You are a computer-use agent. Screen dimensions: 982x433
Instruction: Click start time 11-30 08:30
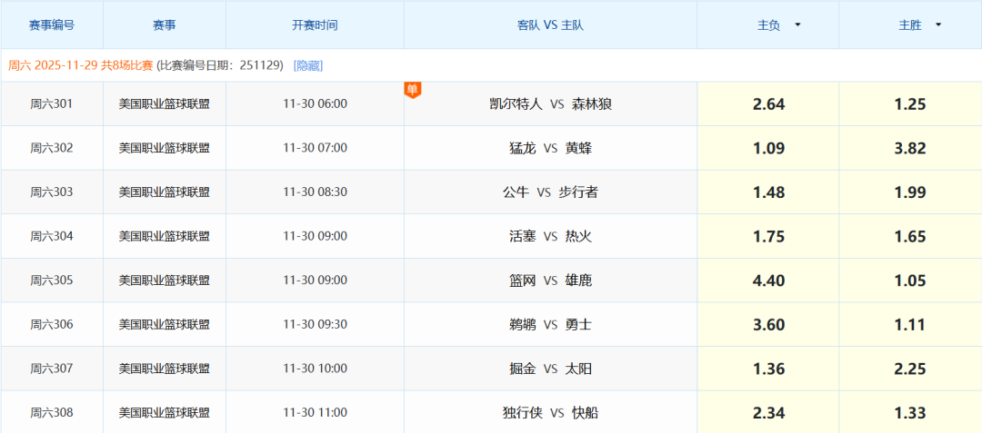[315, 192]
